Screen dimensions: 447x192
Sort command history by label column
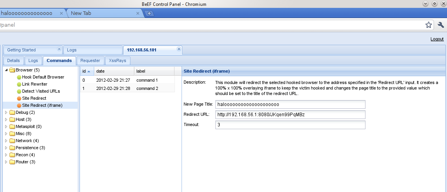click(154, 71)
